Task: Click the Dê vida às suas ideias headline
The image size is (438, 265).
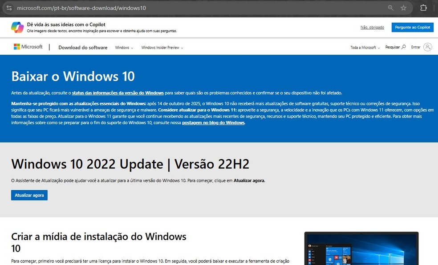Action: point(66,24)
